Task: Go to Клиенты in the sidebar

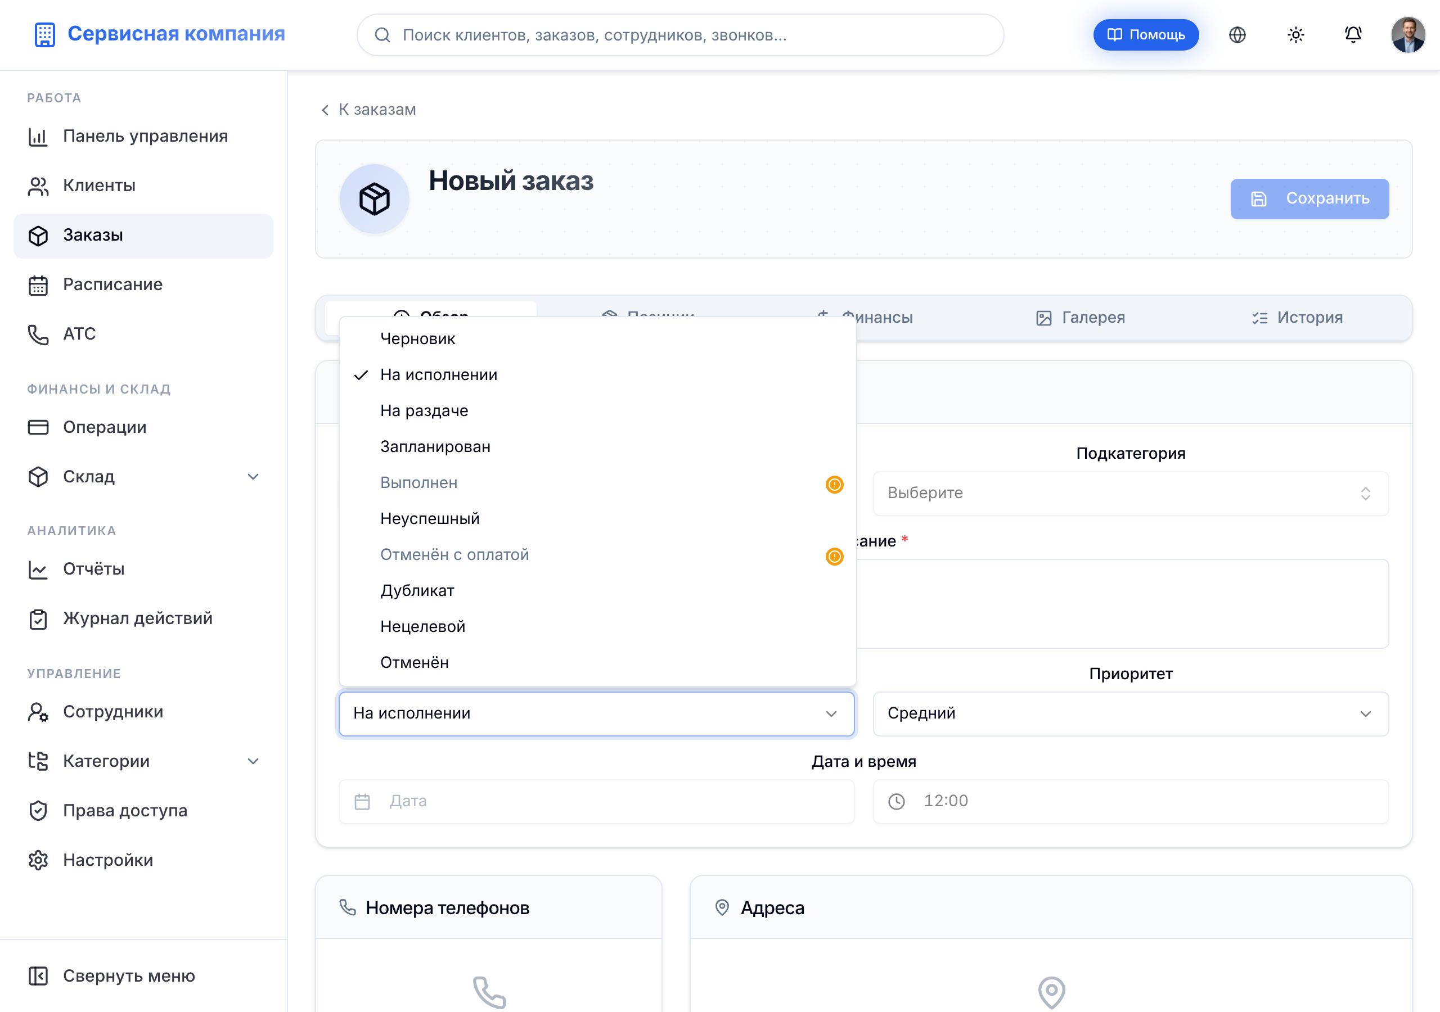Action: [x=143, y=186]
